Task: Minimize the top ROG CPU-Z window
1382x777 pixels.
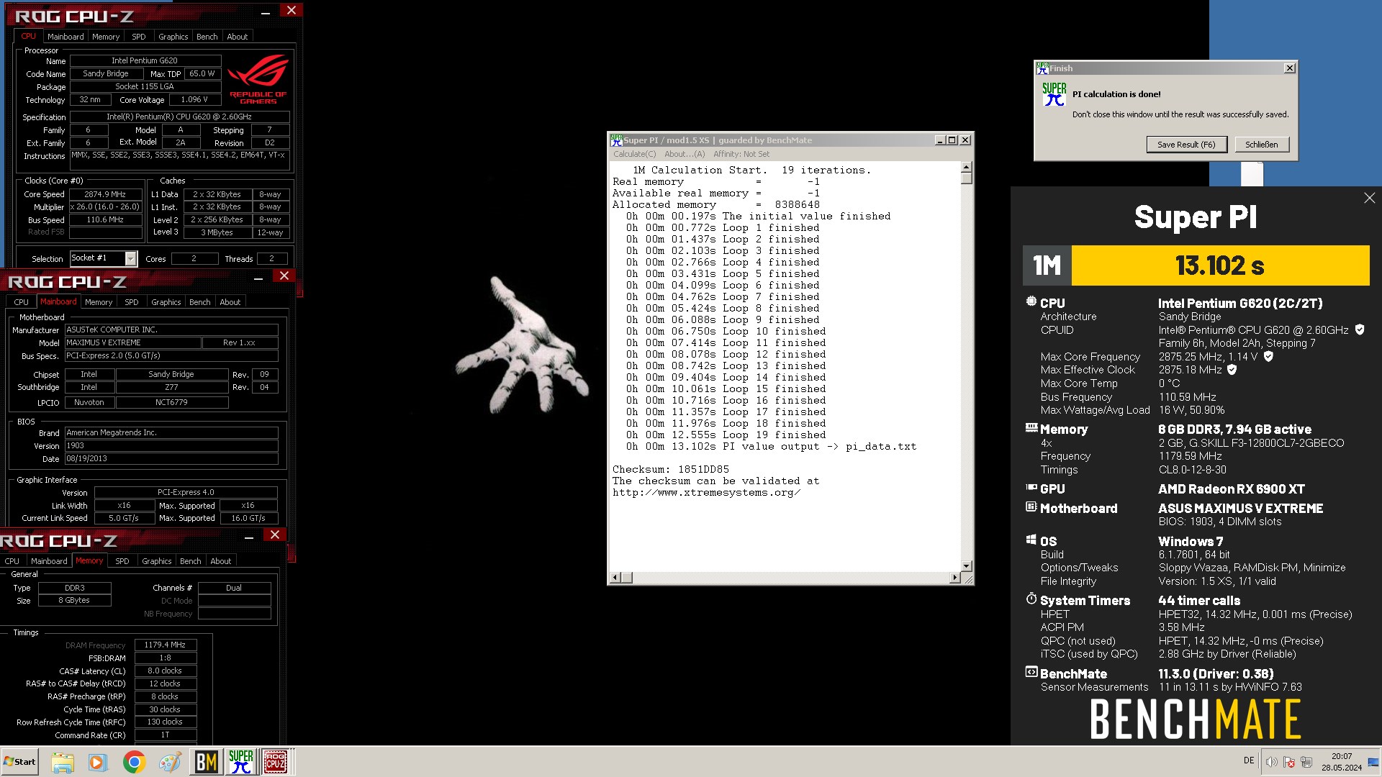Action: pos(266,12)
